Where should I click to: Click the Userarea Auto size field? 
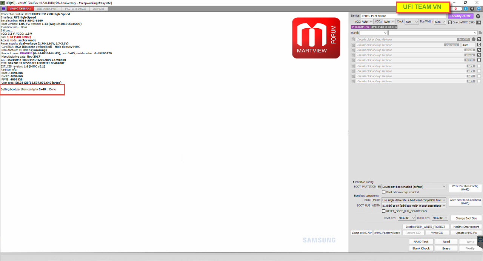coord(468,45)
